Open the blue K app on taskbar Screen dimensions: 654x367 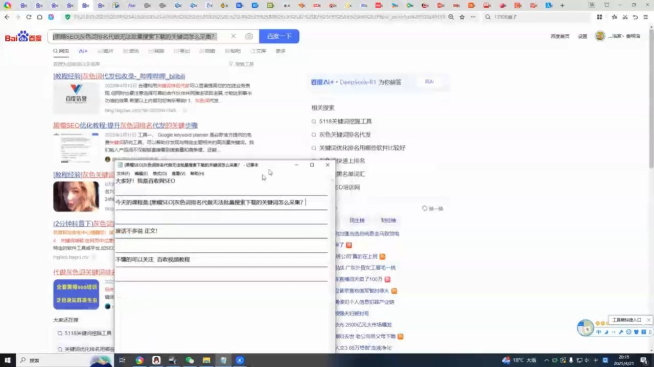tap(240, 360)
